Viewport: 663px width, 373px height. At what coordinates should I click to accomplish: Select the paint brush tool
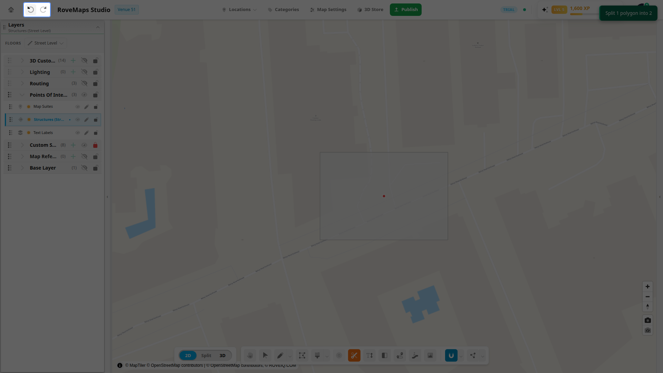click(x=317, y=355)
